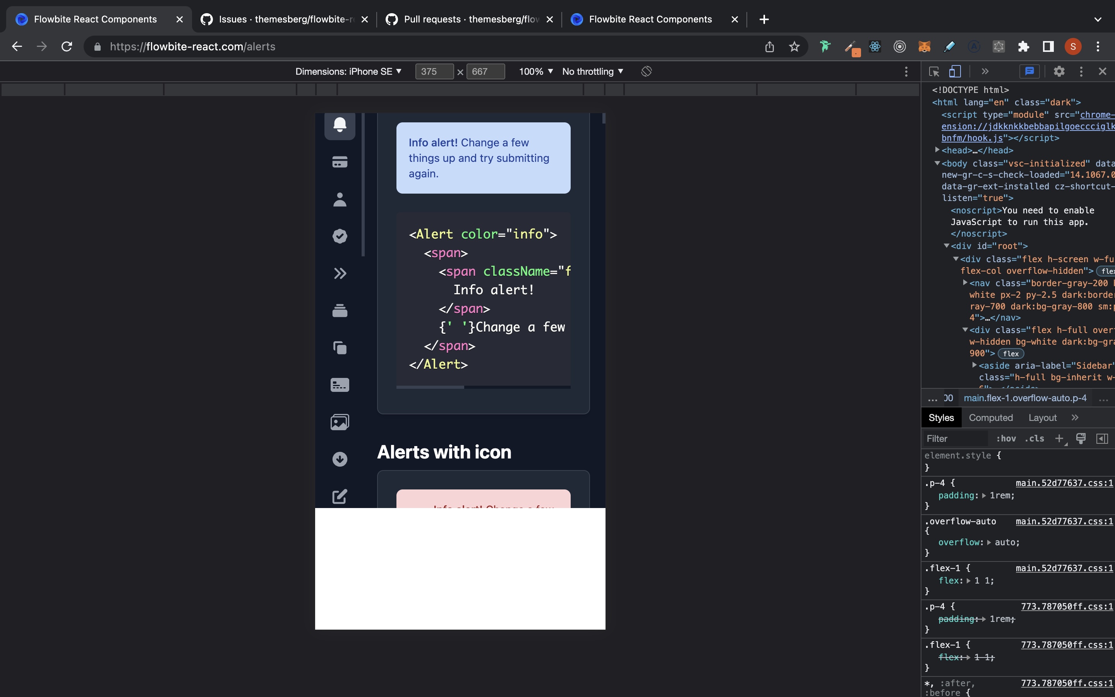Click the rotate device orientation icon

point(645,72)
